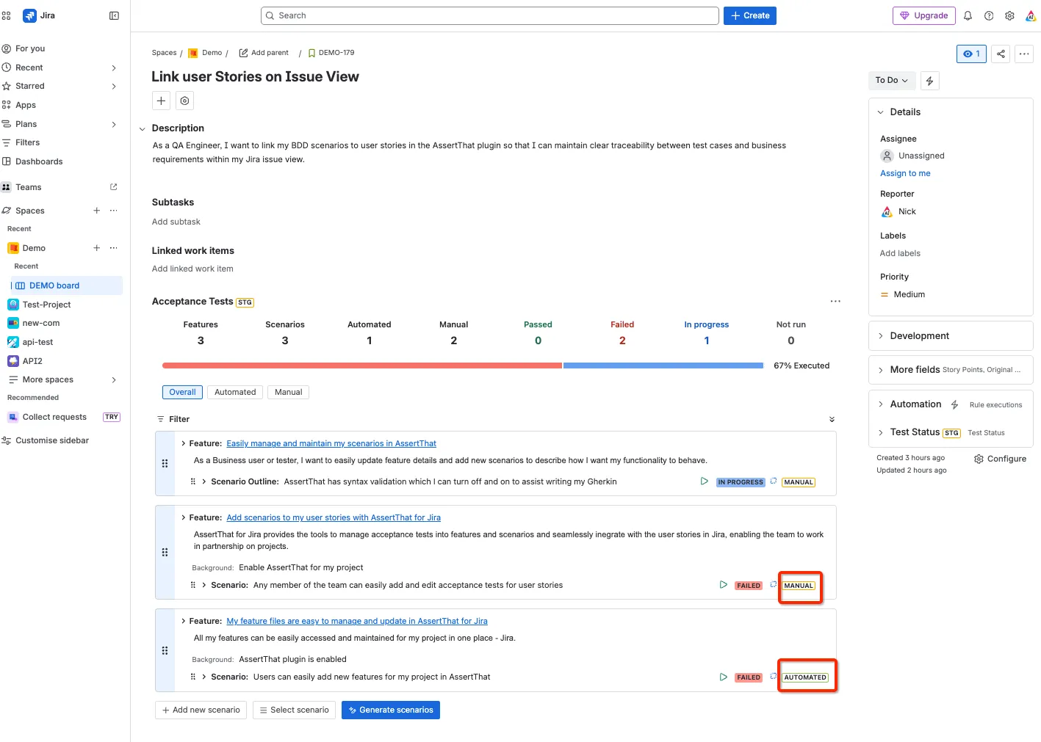Collapse the Details panel
This screenshot has width=1041, height=742.
[x=880, y=112]
